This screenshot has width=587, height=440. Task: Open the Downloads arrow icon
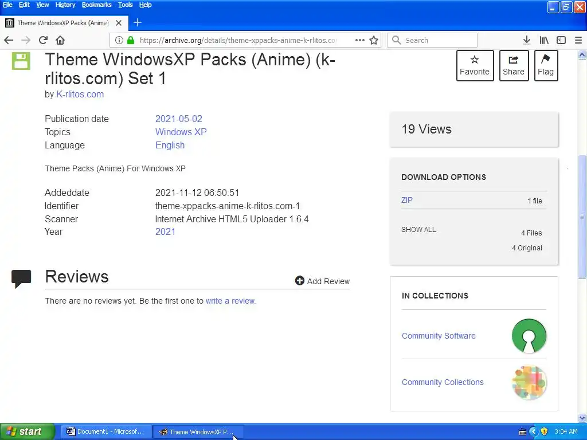pos(526,40)
